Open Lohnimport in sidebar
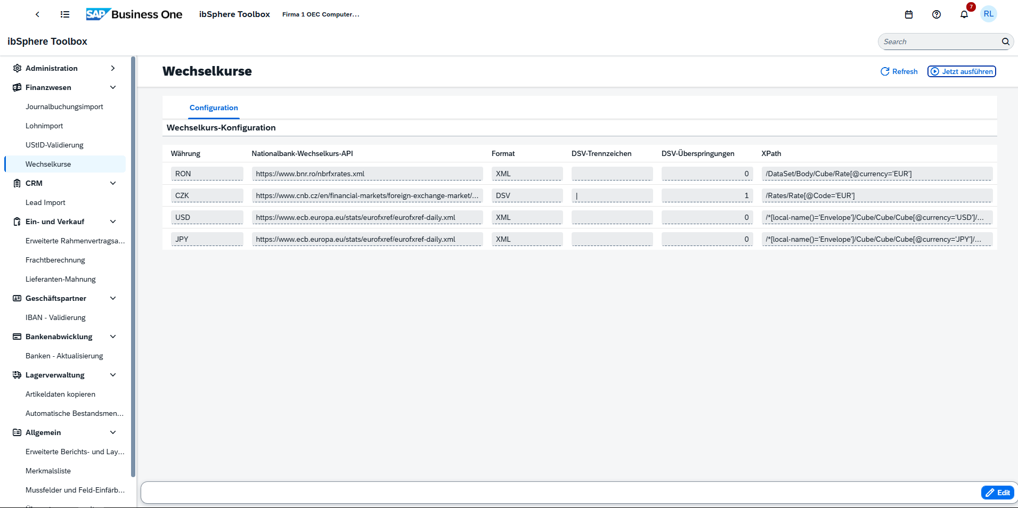Viewport: 1018px width, 508px height. [x=44, y=126]
